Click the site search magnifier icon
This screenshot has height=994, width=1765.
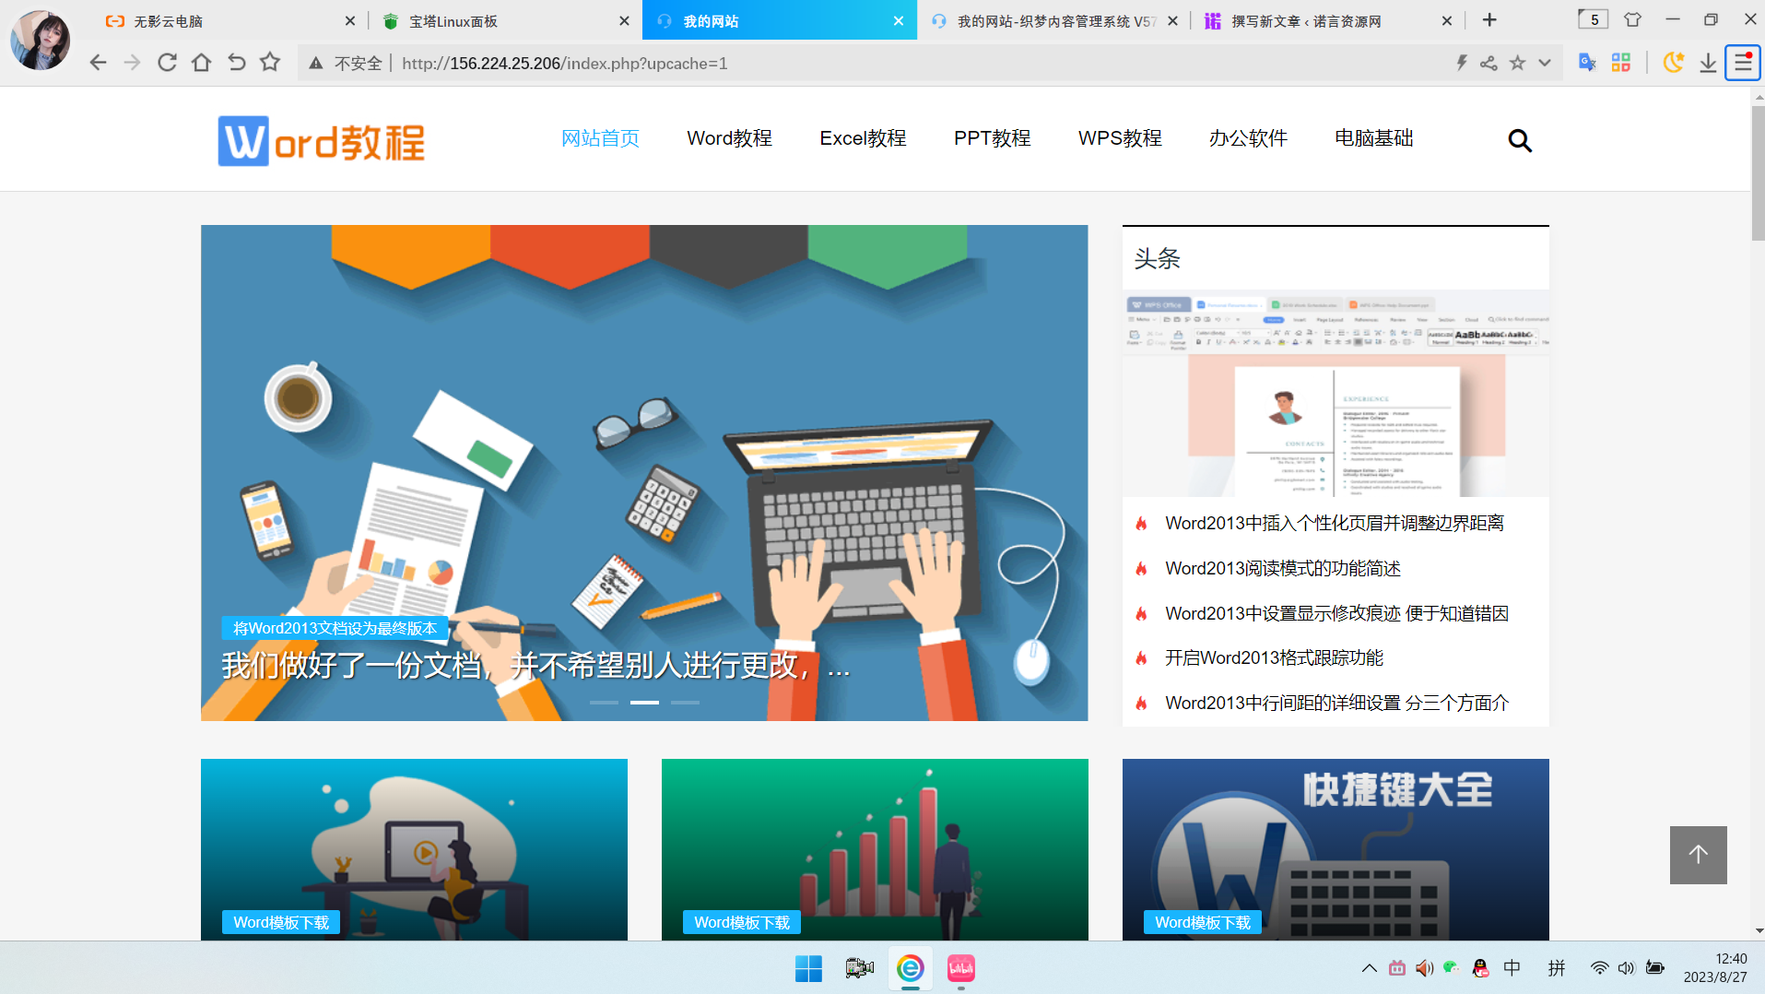(x=1520, y=140)
